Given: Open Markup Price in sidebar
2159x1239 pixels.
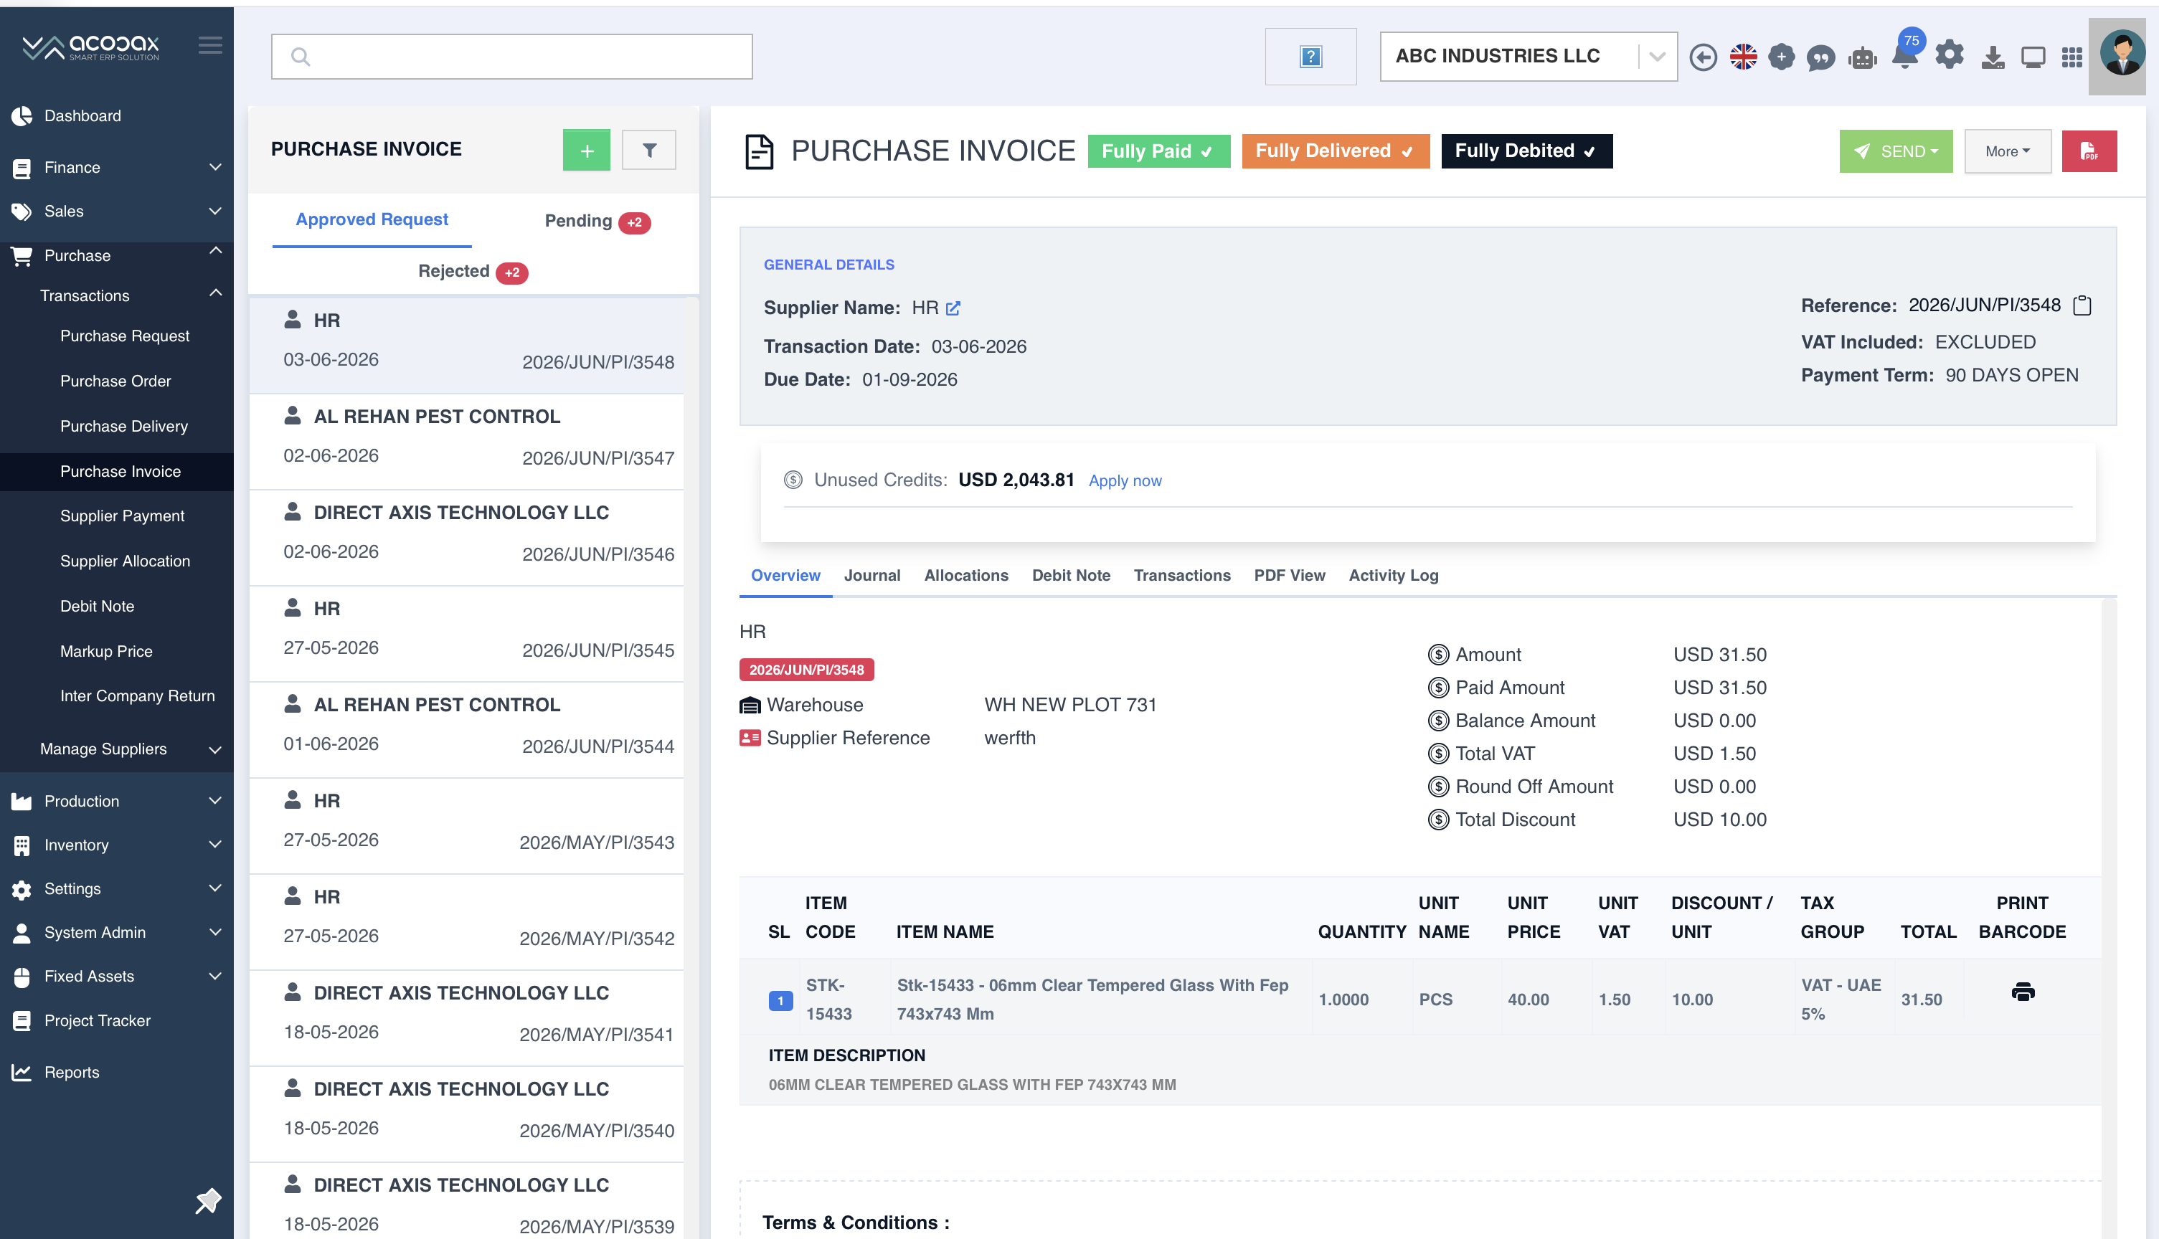Looking at the screenshot, I should pos(106,651).
